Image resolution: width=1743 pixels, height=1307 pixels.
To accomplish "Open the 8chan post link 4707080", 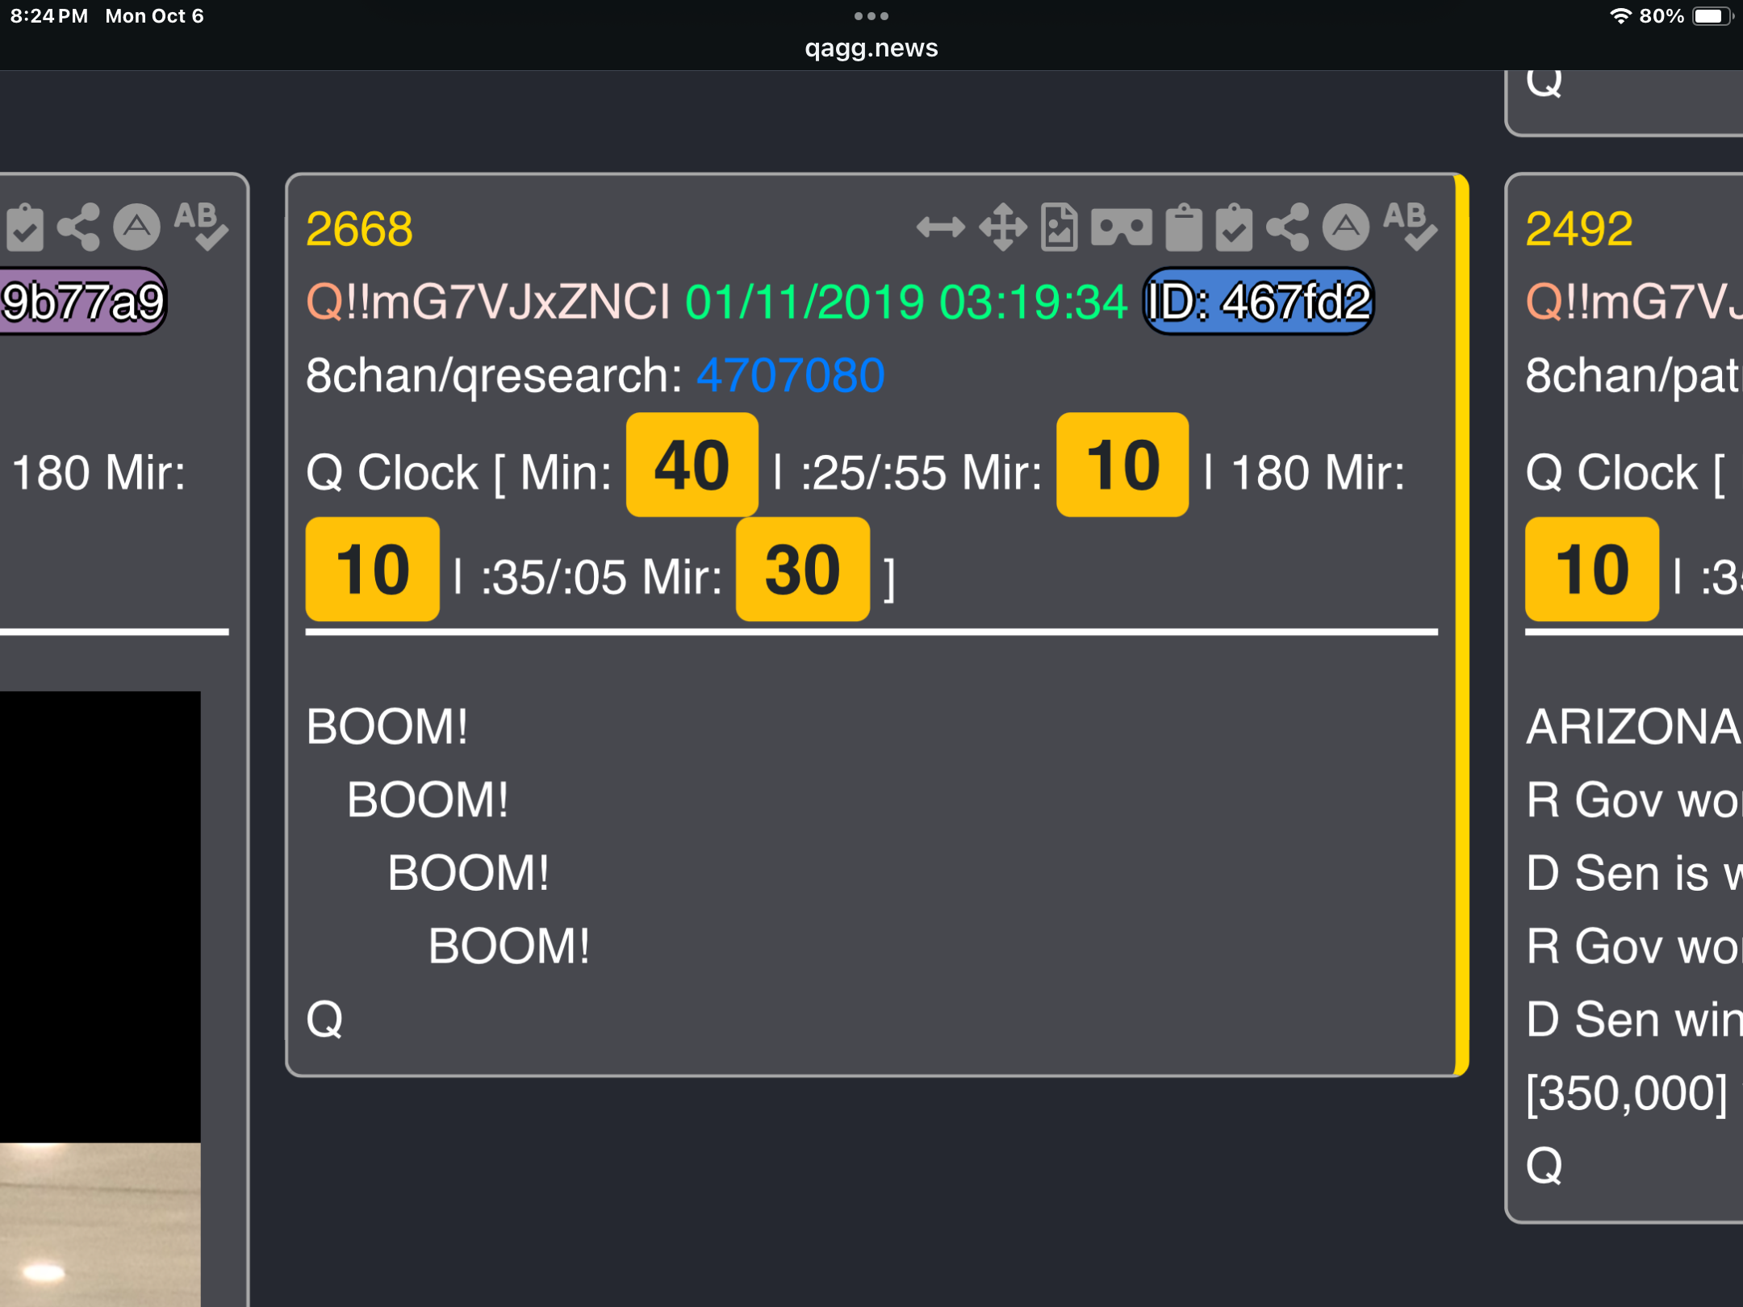I will (x=790, y=376).
